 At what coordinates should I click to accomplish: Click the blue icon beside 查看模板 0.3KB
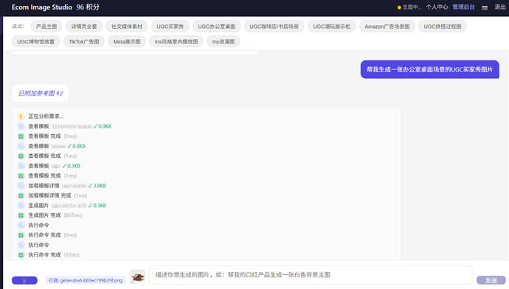[21, 166]
